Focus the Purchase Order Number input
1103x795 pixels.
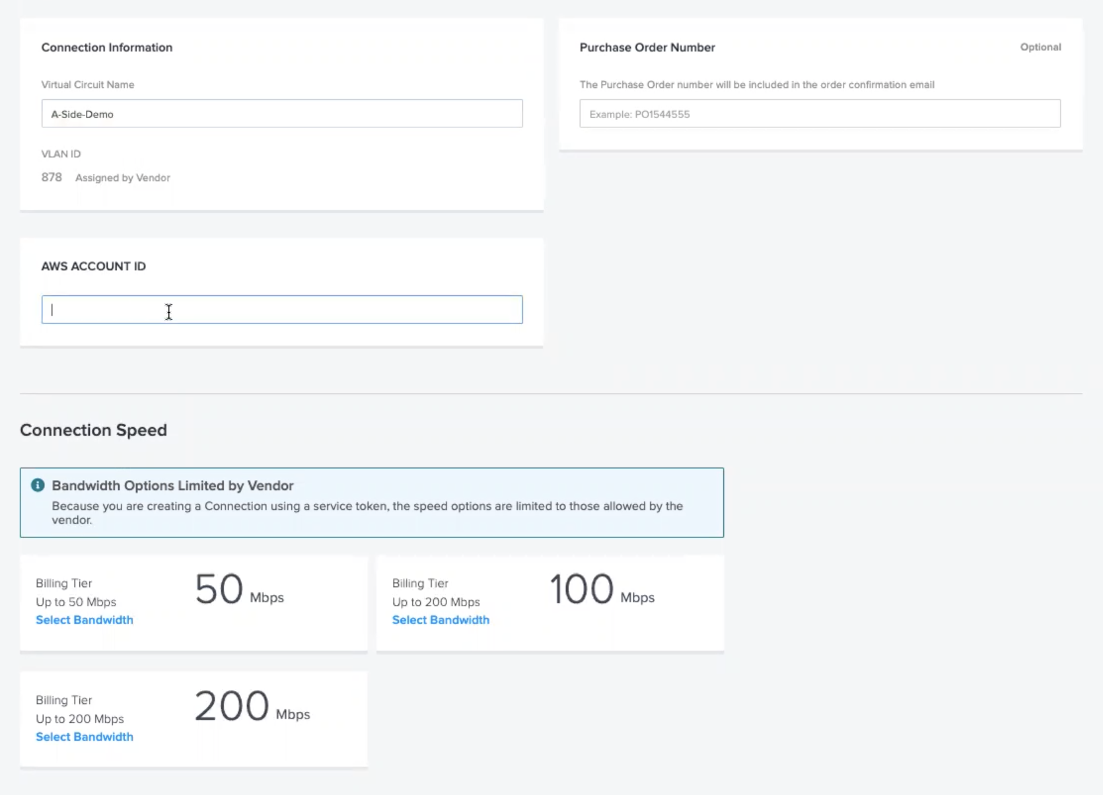(819, 114)
